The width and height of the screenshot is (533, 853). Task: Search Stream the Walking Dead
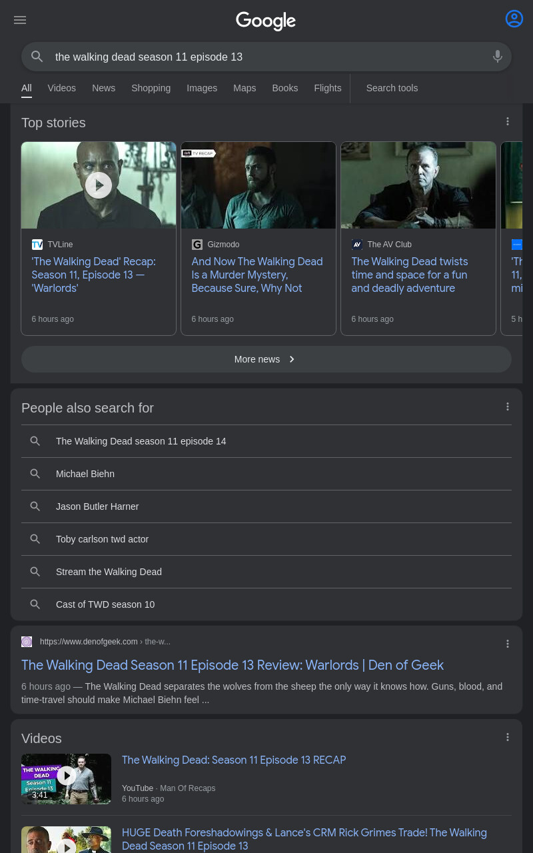(266, 572)
